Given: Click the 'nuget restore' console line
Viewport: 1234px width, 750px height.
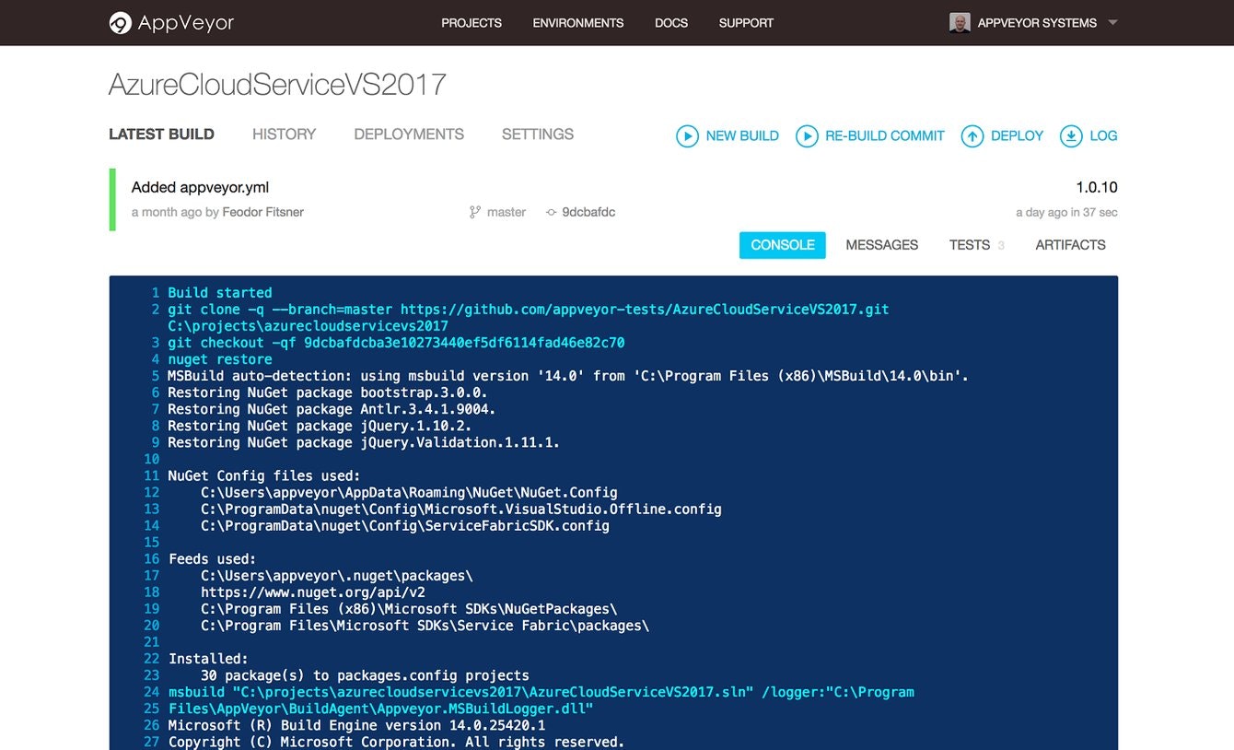Looking at the screenshot, I should (x=220, y=359).
